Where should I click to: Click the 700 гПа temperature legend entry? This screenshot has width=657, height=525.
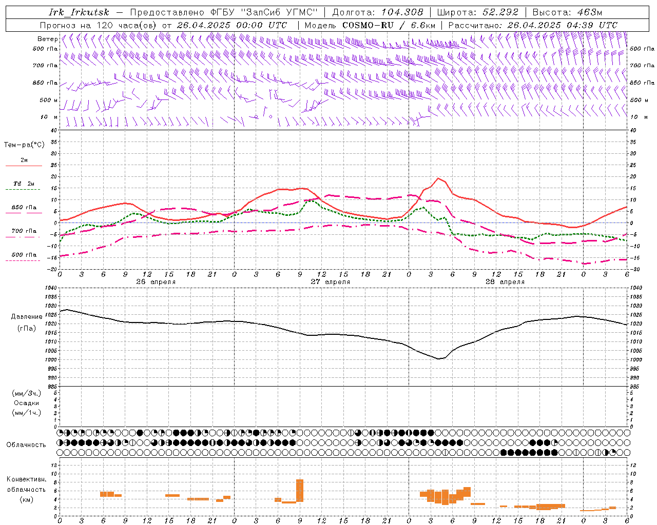click(24, 231)
